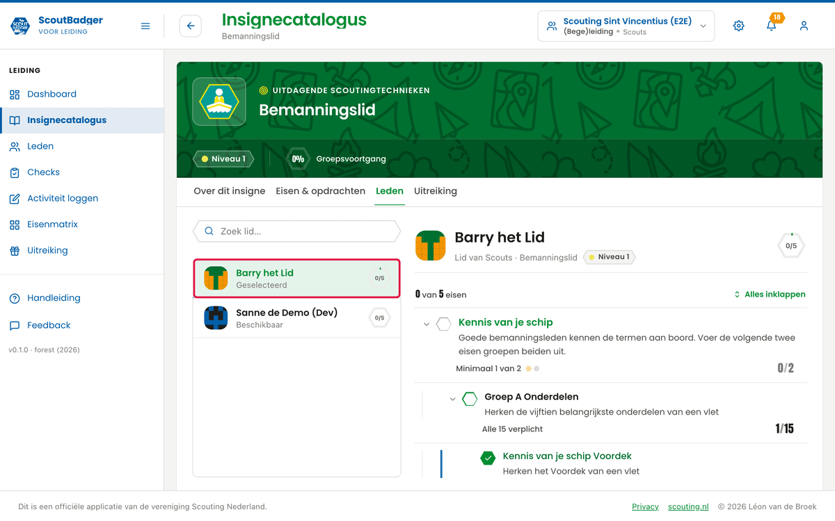This screenshot has height=521, width=835.
Task: Click the Uitreiking gift icon
Action: (15, 251)
